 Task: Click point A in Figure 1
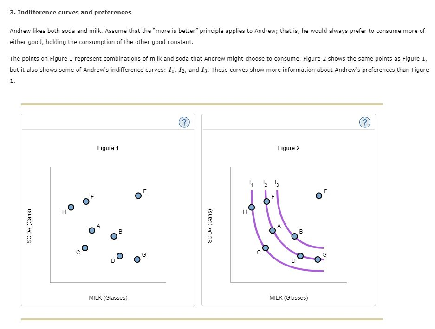coord(91,230)
